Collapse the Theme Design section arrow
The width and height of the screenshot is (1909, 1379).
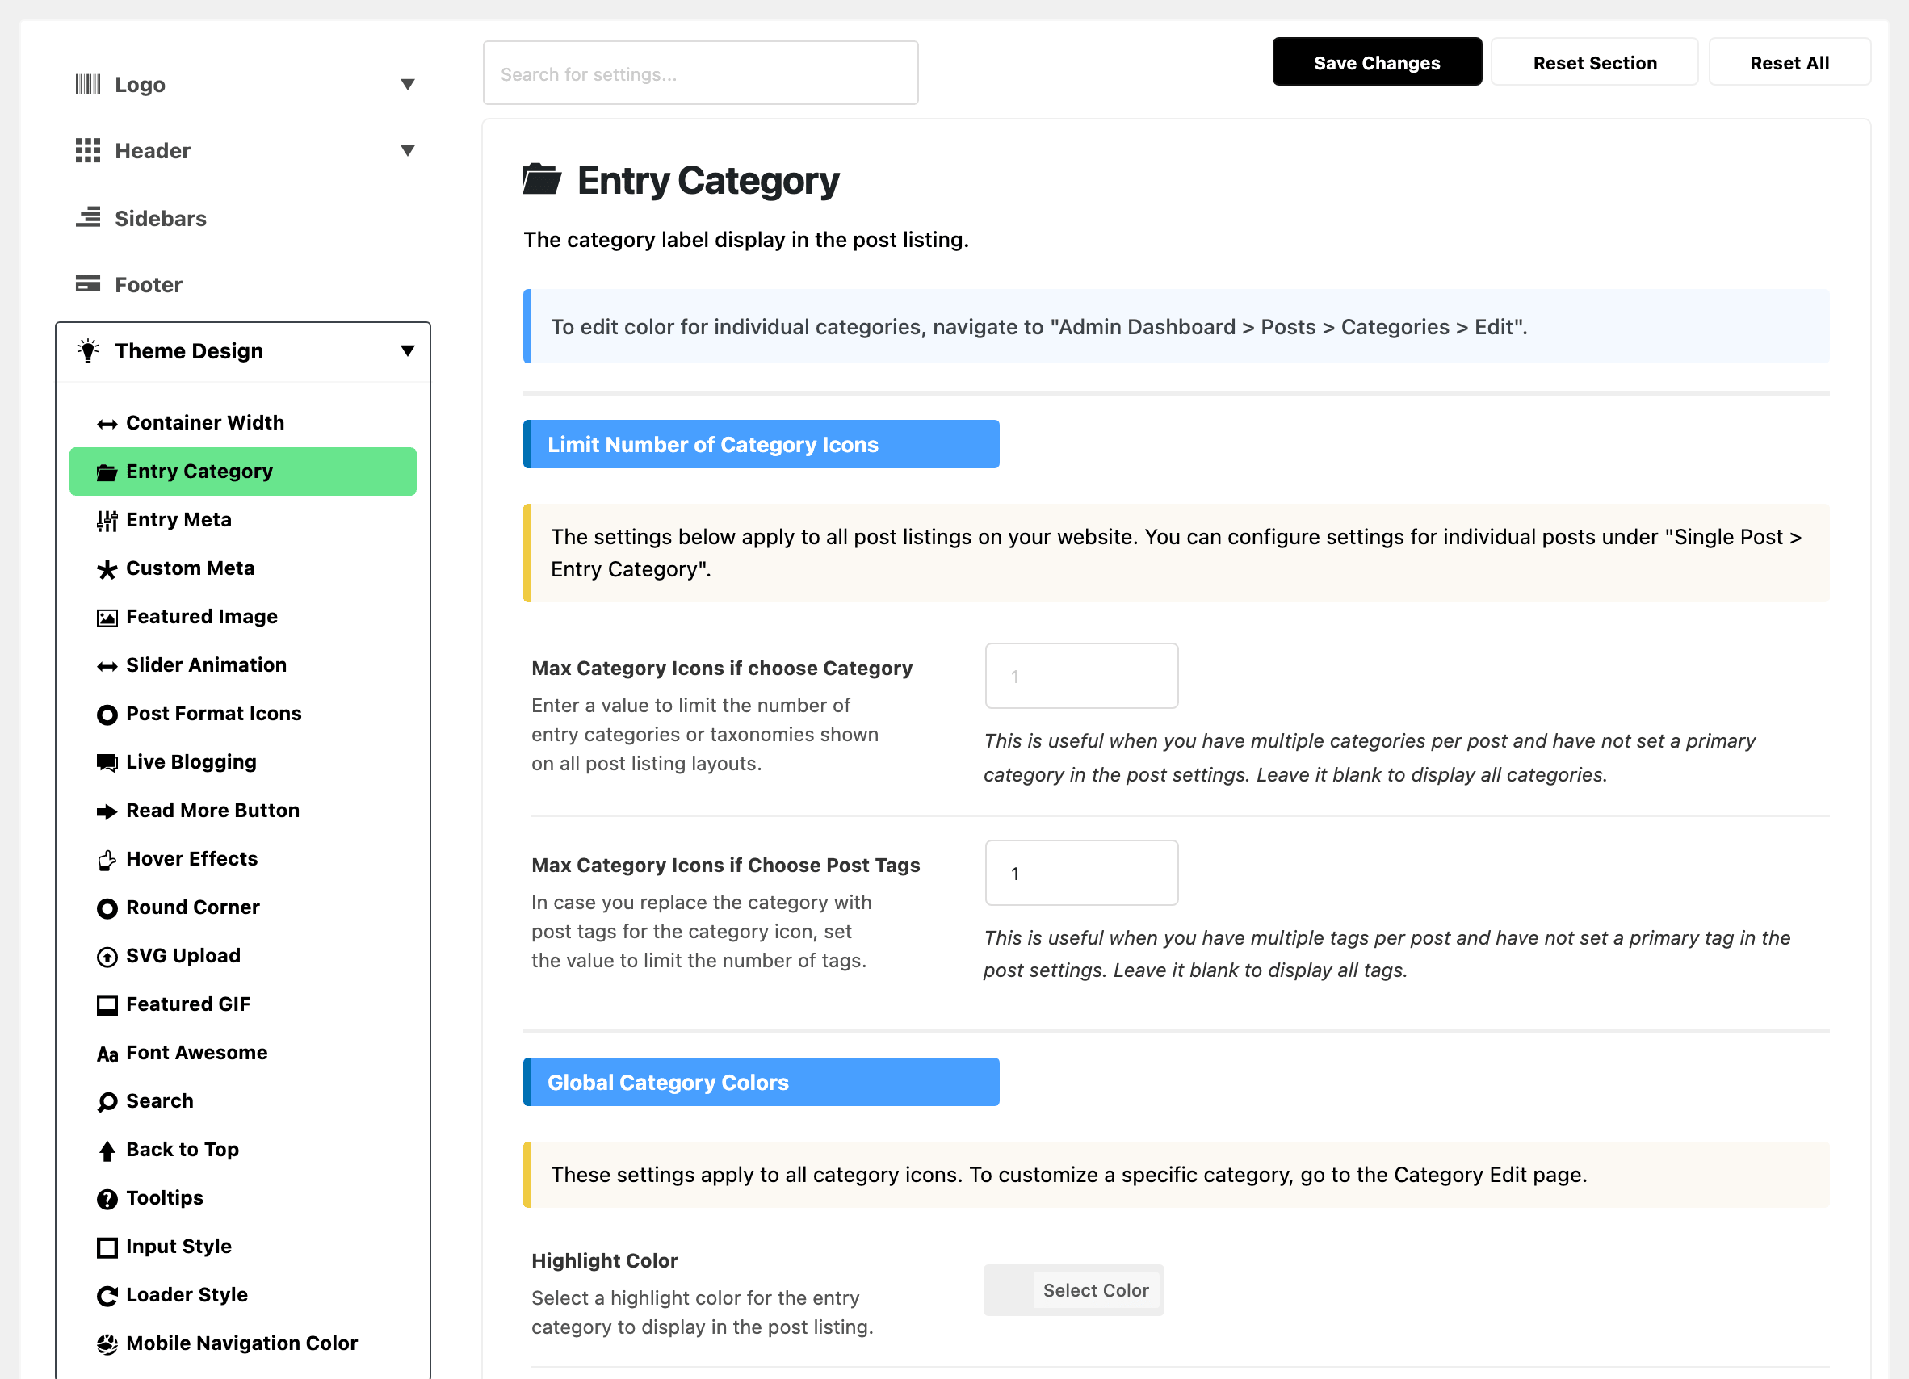coord(407,350)
